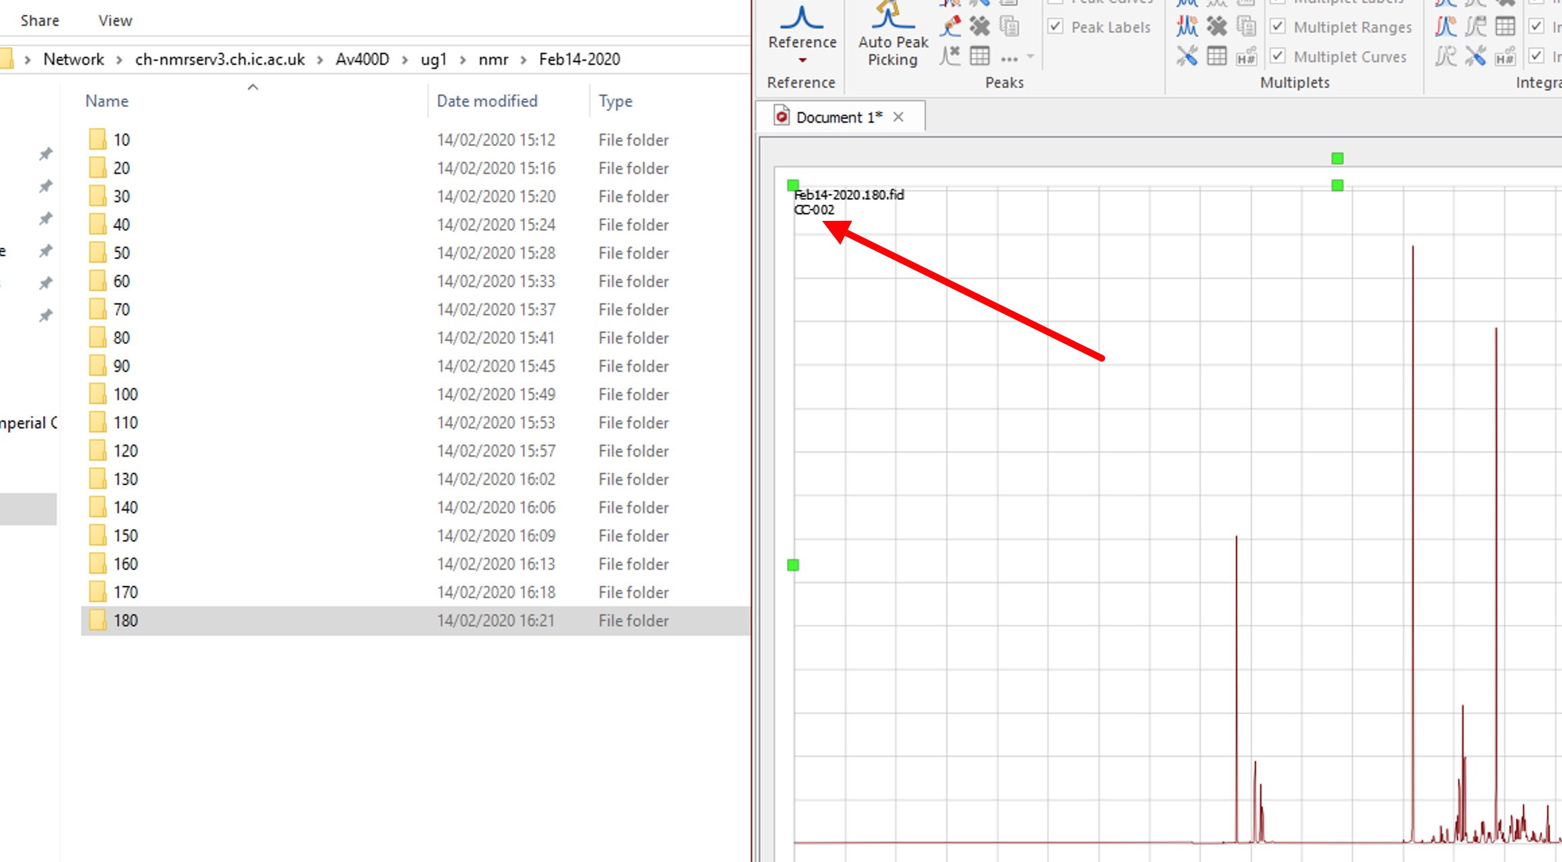
Task: Open the integrals table icon
Action: [x=1505, y=27]
